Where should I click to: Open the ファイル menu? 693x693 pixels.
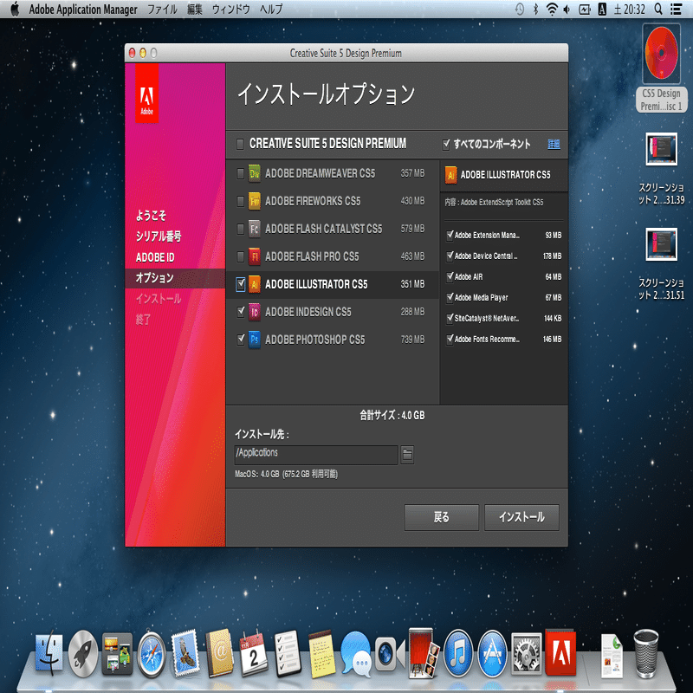pyautogui.click(x=162, y=10)
